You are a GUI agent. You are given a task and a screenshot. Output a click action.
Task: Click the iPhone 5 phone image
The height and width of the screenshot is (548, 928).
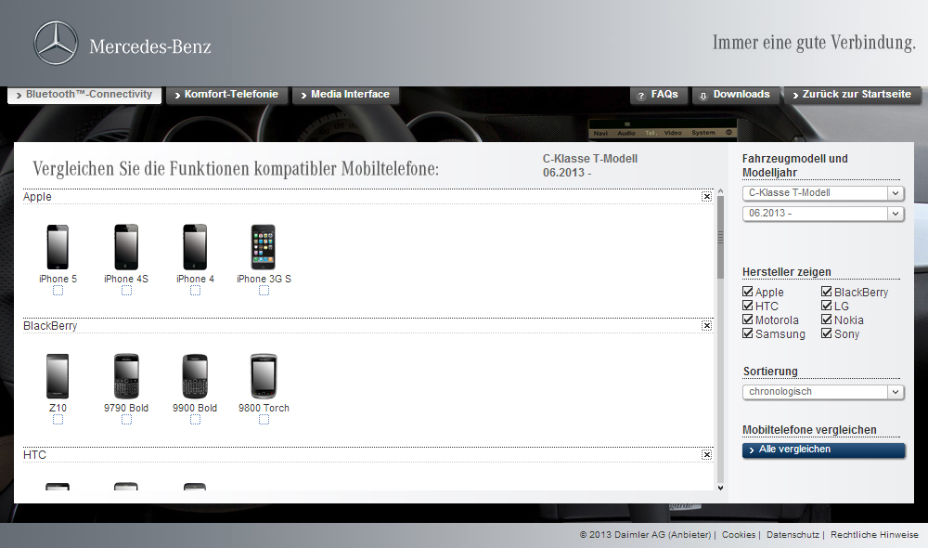58,247
